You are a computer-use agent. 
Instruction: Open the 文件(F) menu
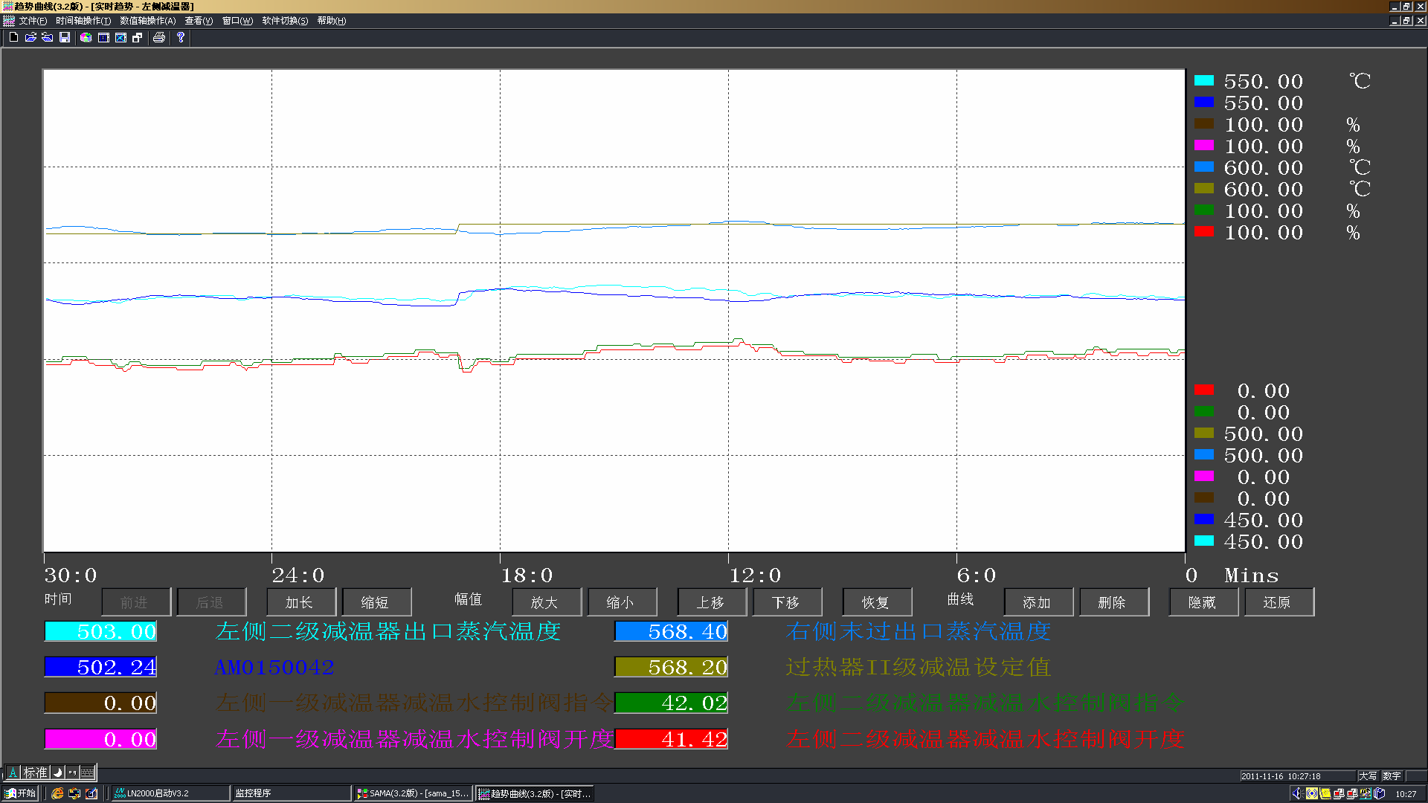33,21
